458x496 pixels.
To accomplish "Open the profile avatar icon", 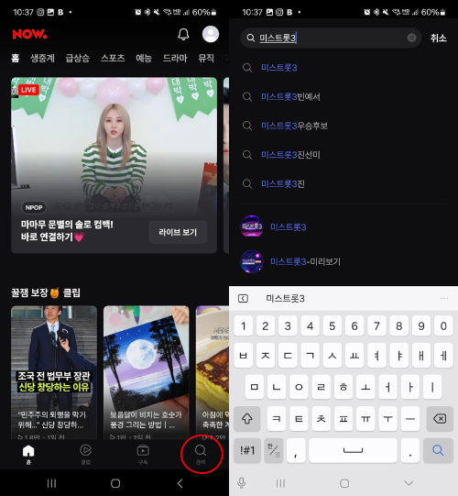I will [x=211, y=34].
